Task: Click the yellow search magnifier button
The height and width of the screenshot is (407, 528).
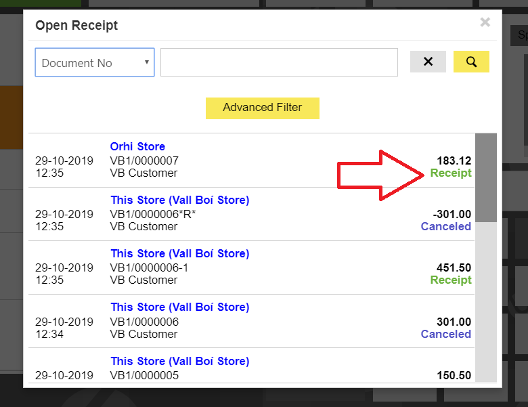Action: pyautogui.click(x=471, y=62)
